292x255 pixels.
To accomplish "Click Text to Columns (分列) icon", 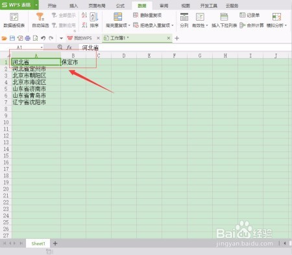I will pos(184,17).
